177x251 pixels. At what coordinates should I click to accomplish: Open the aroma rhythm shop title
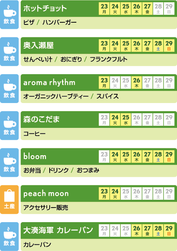click(x=49, y=83)
